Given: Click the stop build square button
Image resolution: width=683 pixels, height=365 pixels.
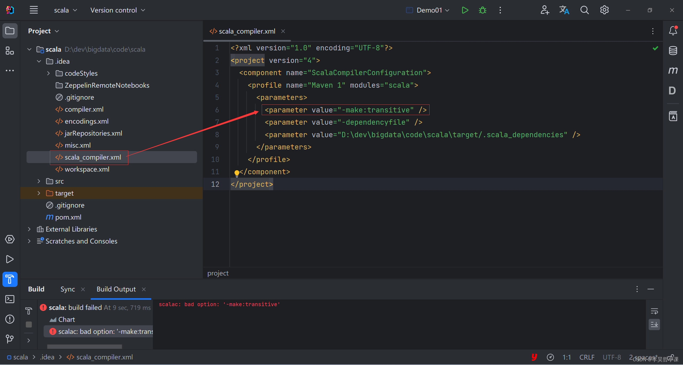Looking at the screenshot, I should pyautogui.click(x=29, y=325).
